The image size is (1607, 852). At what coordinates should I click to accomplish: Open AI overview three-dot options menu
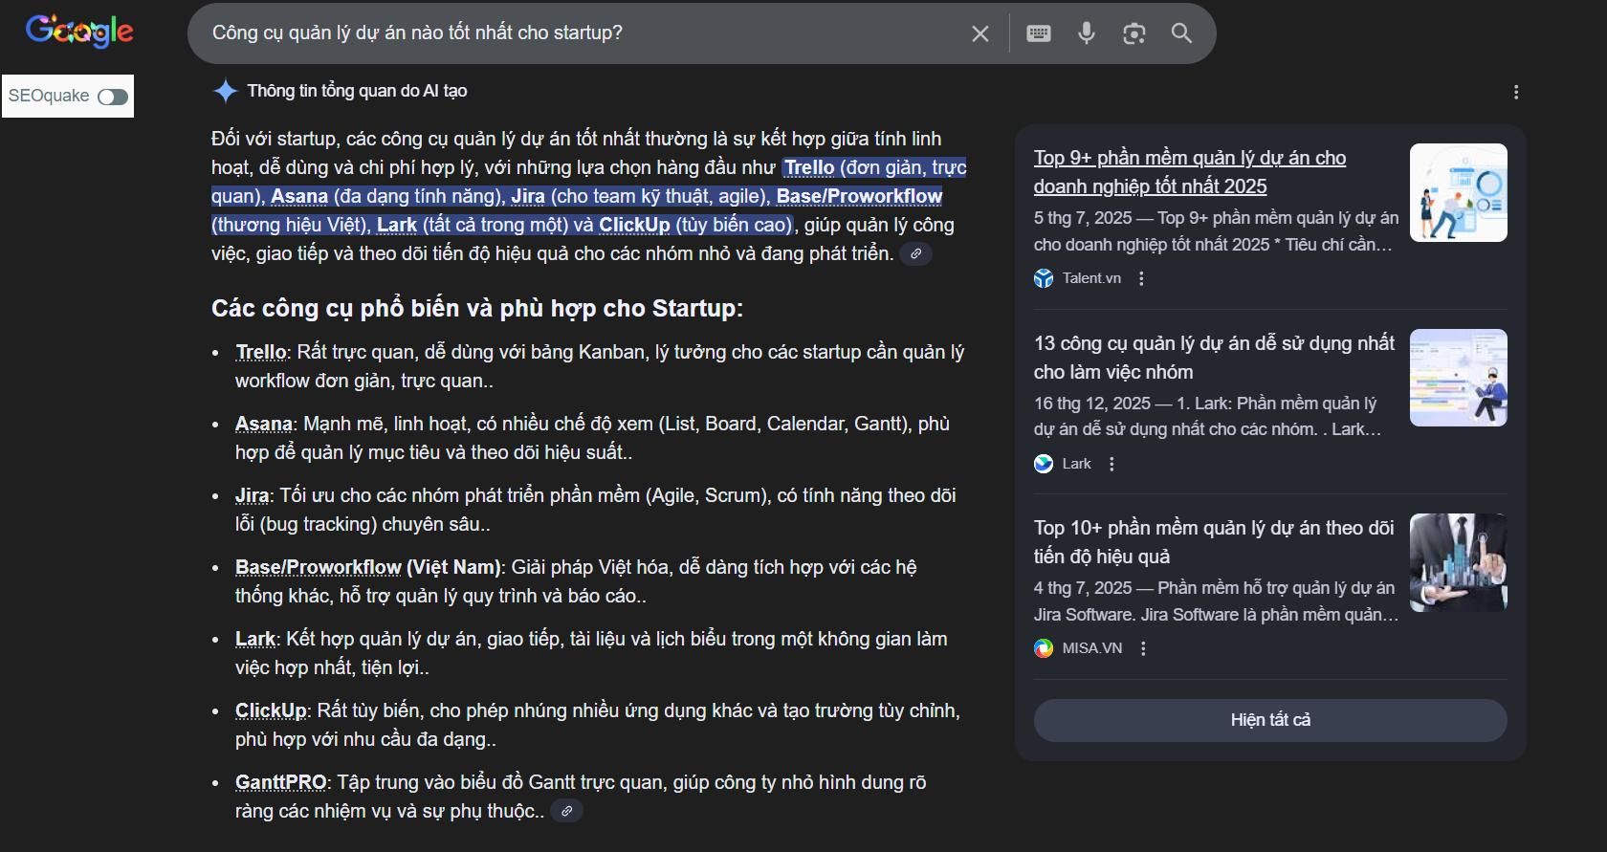click(1516, 92)
